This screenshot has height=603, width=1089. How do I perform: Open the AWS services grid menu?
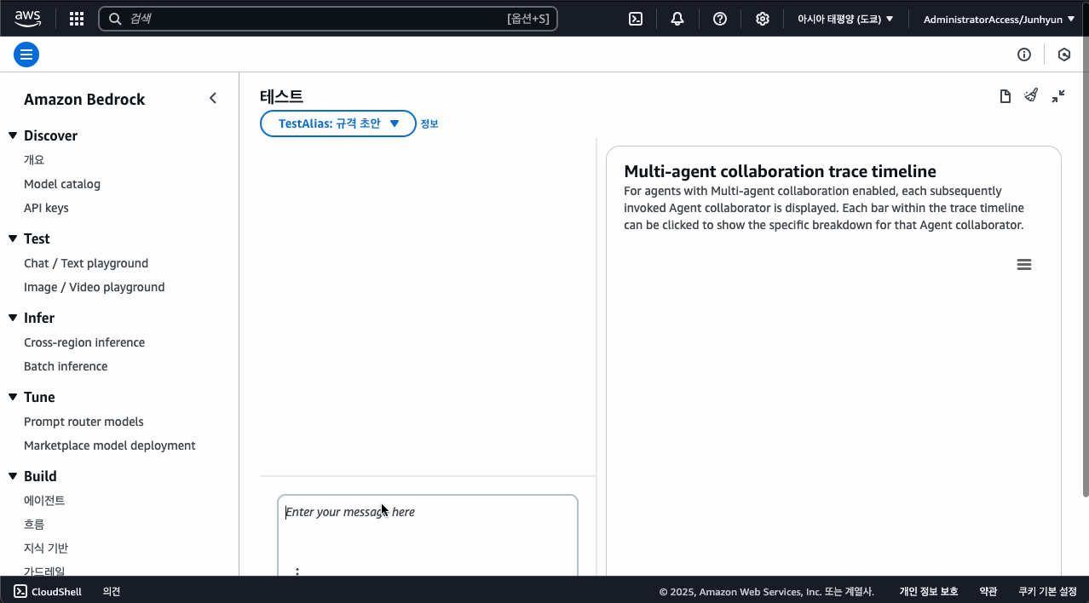pos(77,19)
